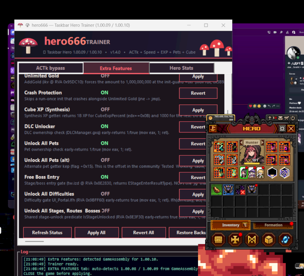Click the pin icon in the game's top bar
The image size is (304, 276).
pos(269,118)
